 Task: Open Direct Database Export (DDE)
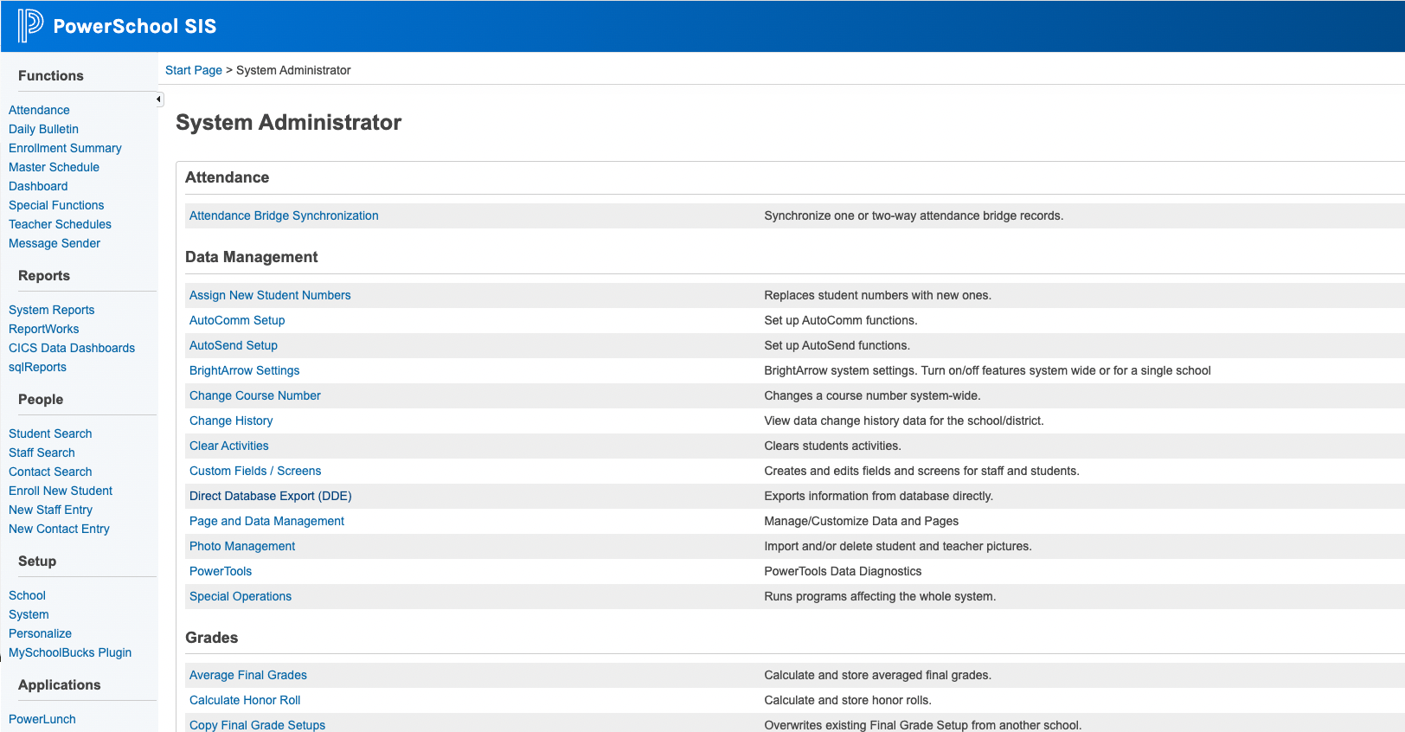click(x=271, y=496)
